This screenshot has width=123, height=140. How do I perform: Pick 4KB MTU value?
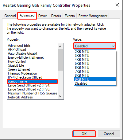pos(95,60)
